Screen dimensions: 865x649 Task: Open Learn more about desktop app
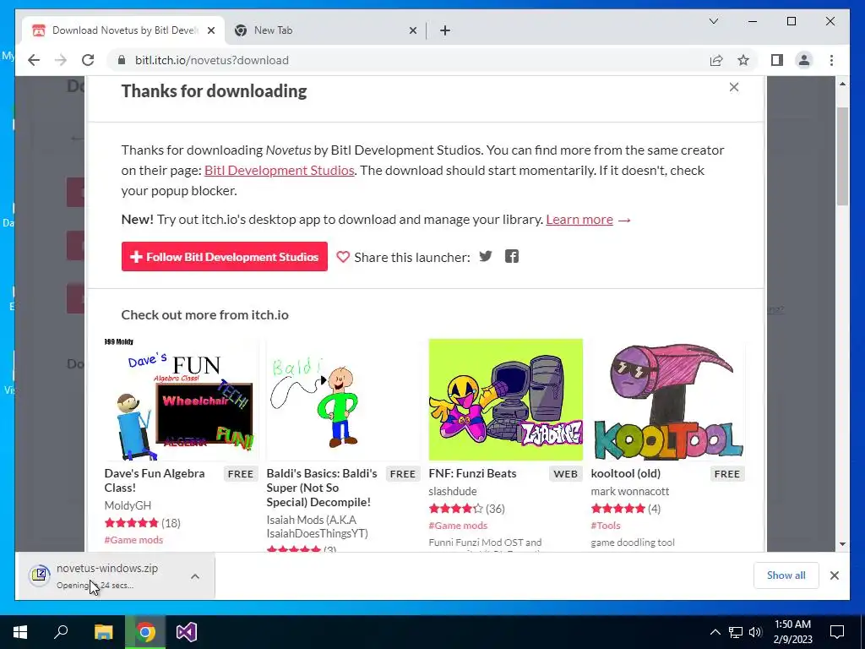(x=579, y=220)
